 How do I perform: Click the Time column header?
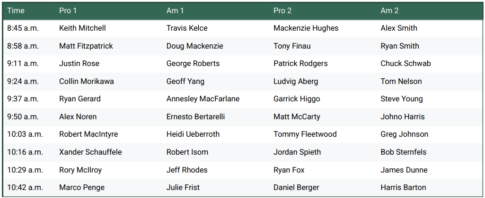pos(16,10)
